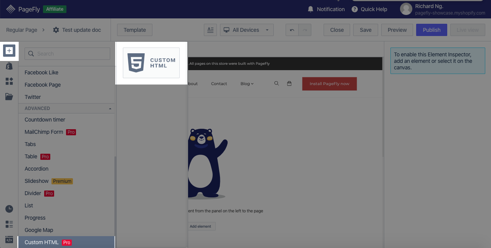The width and height of the screenshot is (491, 248).
Task: Click the redo arrow button
Action: [x=305, y=30]
